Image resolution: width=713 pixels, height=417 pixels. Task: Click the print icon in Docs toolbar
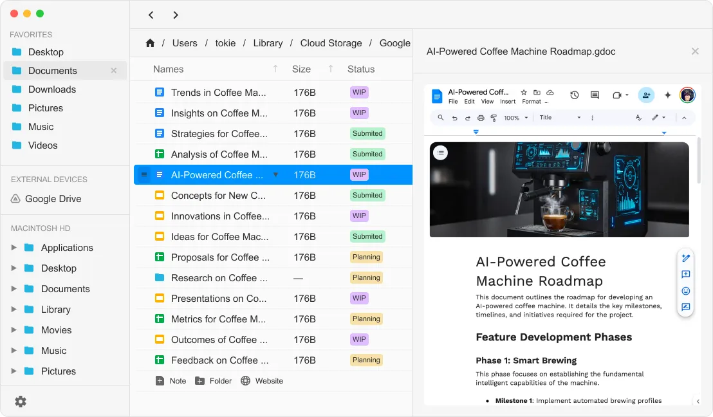pos(481,118)
